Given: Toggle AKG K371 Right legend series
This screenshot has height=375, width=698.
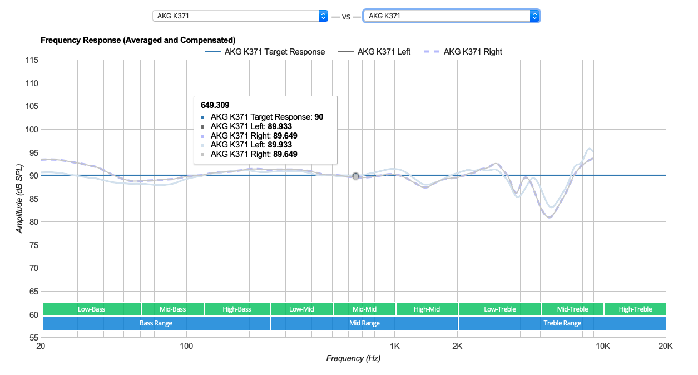Looking at the screenshot, I should tap(463, 52).
